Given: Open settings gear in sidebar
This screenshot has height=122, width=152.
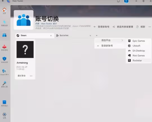Looking at the screenshot, I should [4, 116].
